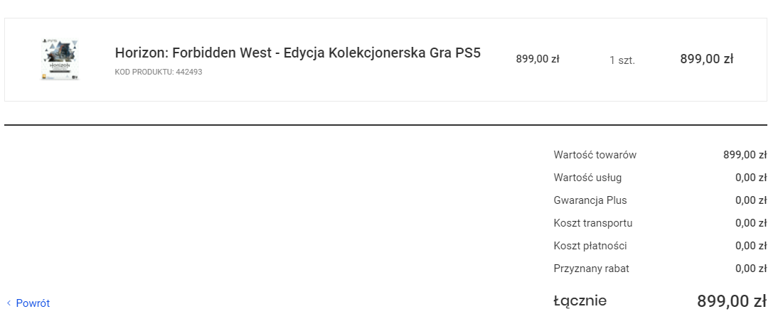Click the product code 442493 text
The width and height of the screenshot is (783, 314).
158,72
